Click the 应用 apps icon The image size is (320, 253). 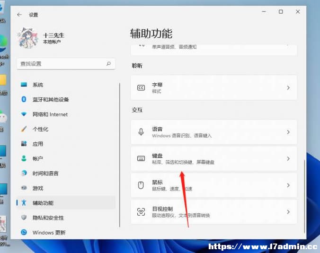(24, 144)
